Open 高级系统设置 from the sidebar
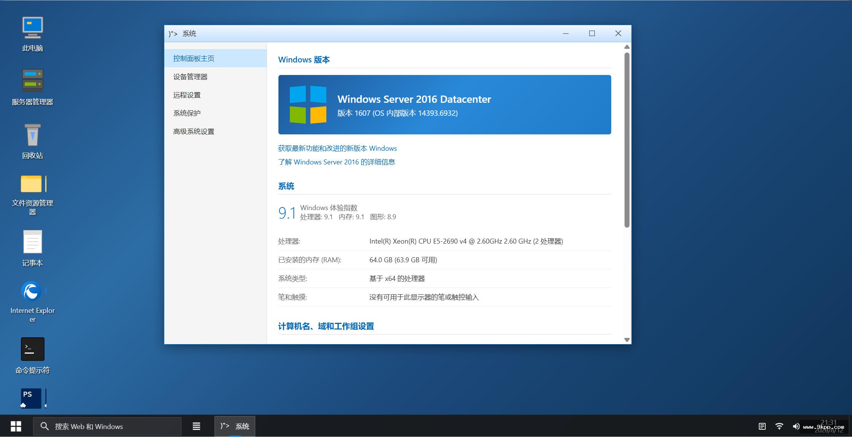The height and width of the screenshot is (437, 852). point(215,131)
